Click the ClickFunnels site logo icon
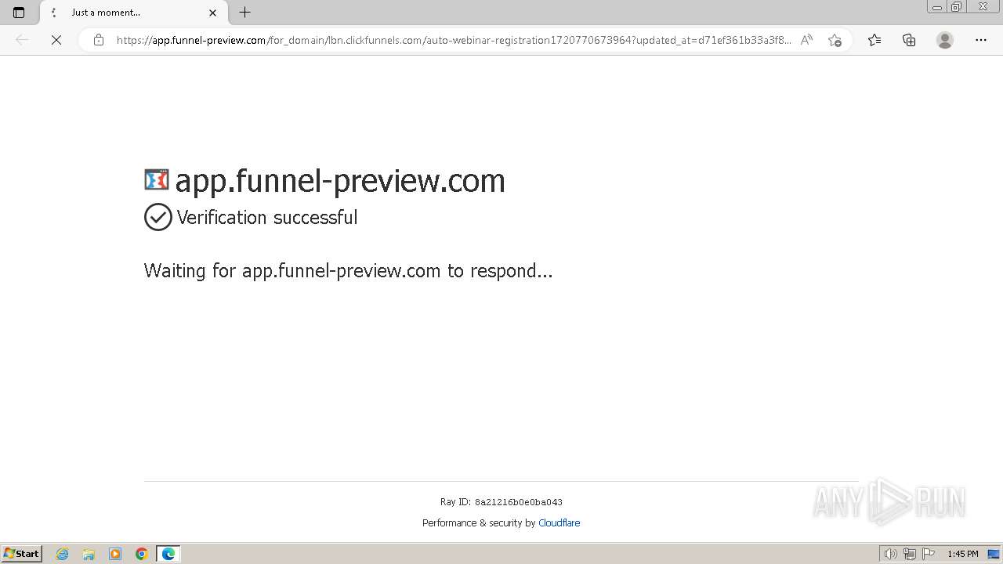Screen dimensions: 1003x564 tap(157, 179)
